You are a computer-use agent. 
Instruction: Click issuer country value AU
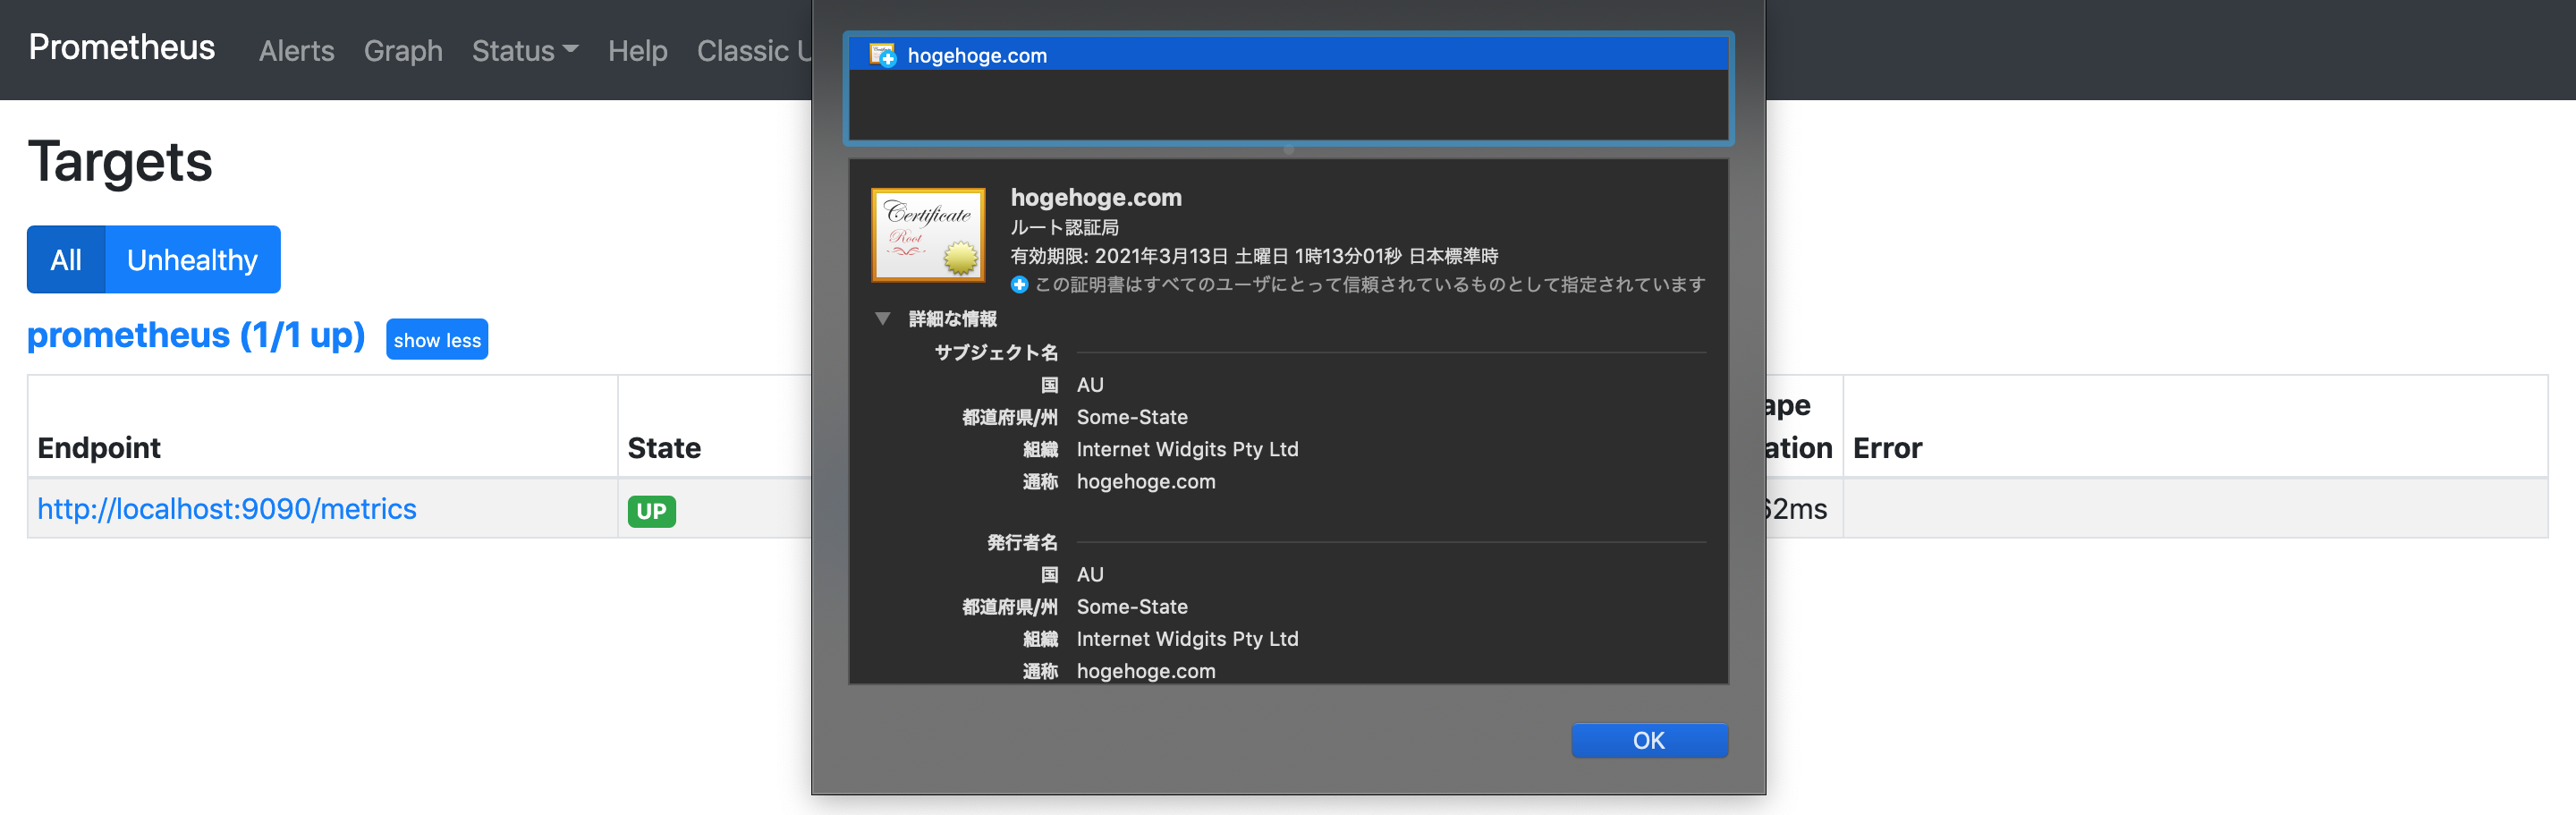(1090, 575)
